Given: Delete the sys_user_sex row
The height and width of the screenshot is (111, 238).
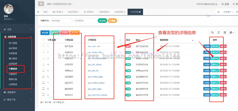Looking at the screenshot, I should pos(223,46).
